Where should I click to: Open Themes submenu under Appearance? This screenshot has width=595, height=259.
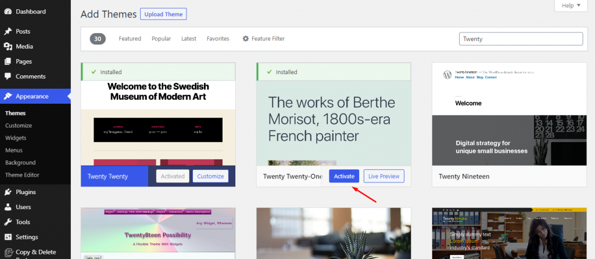[16, 113]
